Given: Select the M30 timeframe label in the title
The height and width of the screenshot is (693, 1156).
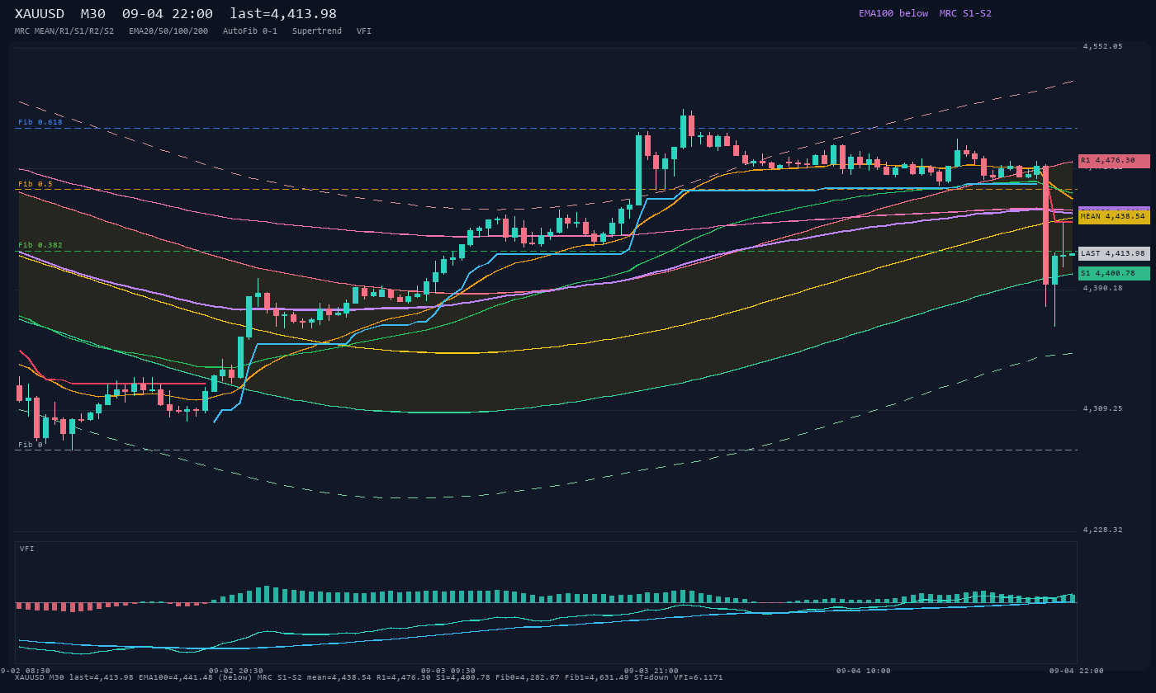Looking at the screenshot, I should [x=93, y=14].
